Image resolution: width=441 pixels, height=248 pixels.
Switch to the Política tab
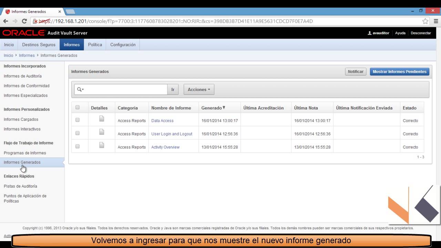pyautogui.click(x=95, y=45)
